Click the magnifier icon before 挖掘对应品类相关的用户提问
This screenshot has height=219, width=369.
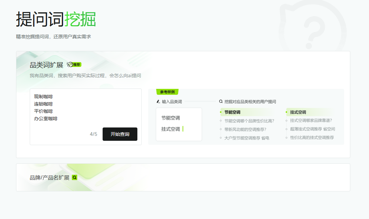(221, 102)
